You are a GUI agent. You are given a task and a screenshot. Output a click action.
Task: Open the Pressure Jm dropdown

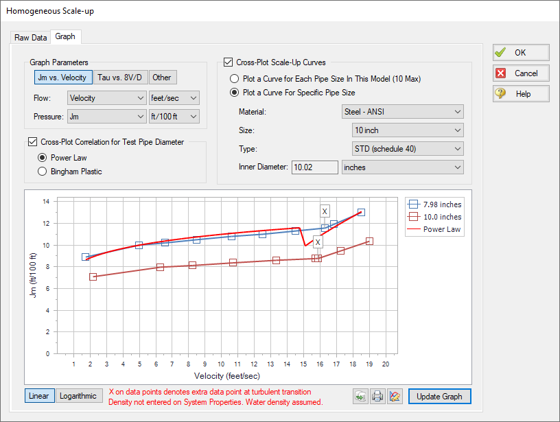pos(107,117)
